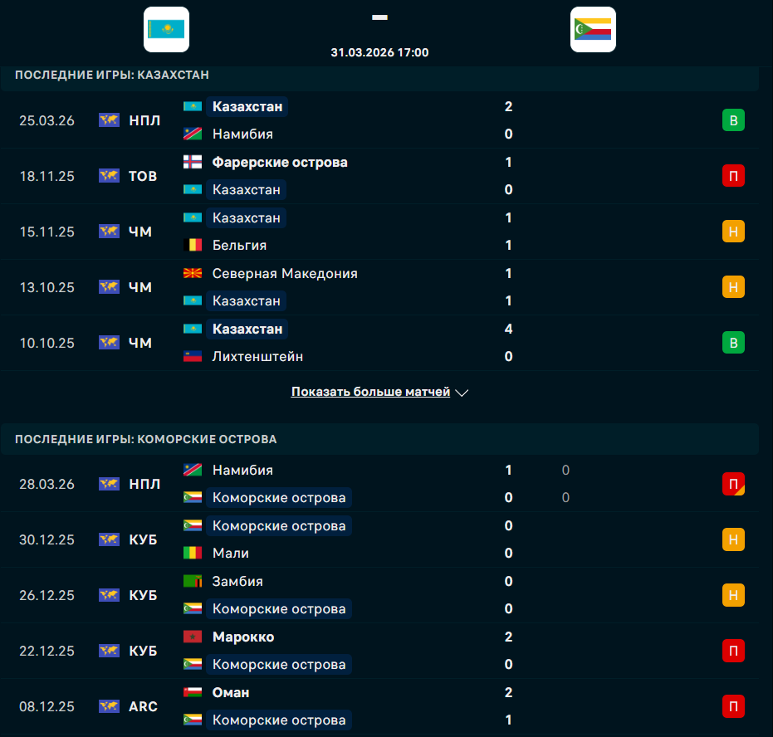The image size is (773, 737).
Task: Click the orange Н badge for Mali match
Action: 733,539
